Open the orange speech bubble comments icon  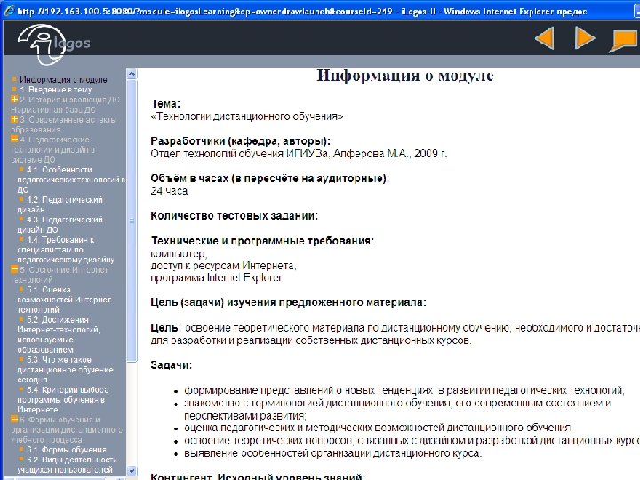pyautogui.click(x=623, y=41)
